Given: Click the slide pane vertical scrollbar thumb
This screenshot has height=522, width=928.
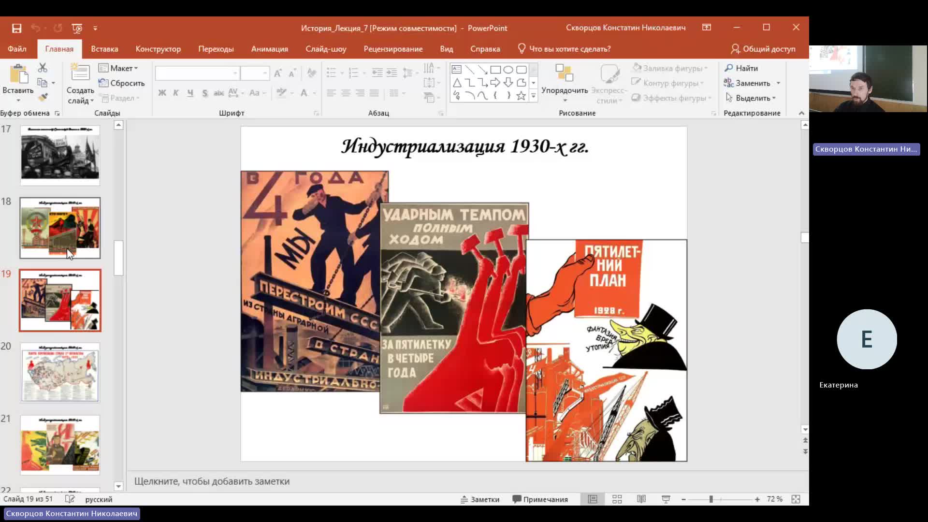Looking at the screenshot, I should coord(805,237).
